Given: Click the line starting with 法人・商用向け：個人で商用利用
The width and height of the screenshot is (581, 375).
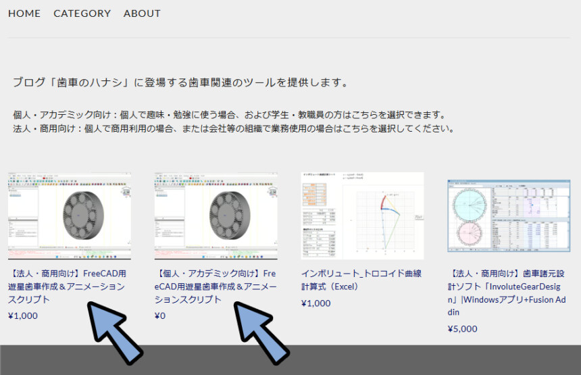Looking at the screenshot, I should click(x=234, y=128).
